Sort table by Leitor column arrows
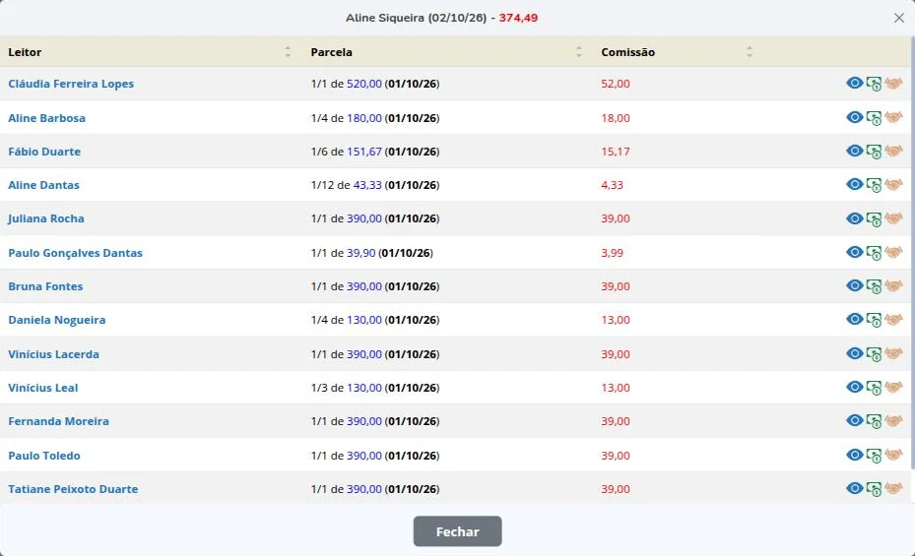Screen dimensions: 915x556 288,52
